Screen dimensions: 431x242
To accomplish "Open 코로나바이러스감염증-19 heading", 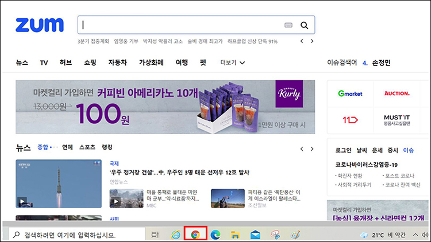I will click(x=367, y=165).
